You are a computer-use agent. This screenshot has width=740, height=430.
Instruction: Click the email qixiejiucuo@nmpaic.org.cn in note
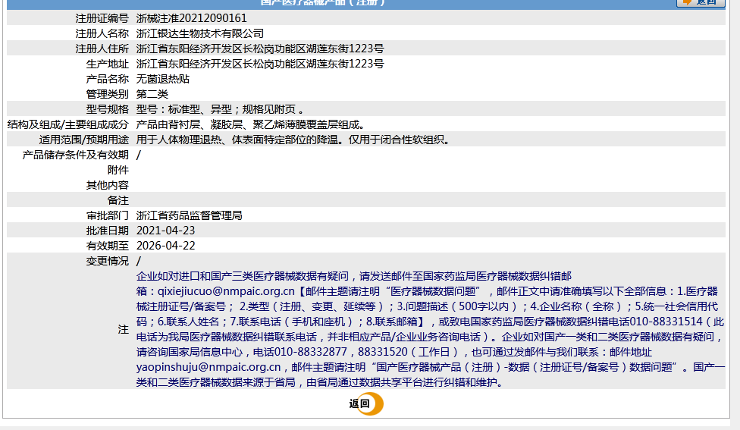226,291
